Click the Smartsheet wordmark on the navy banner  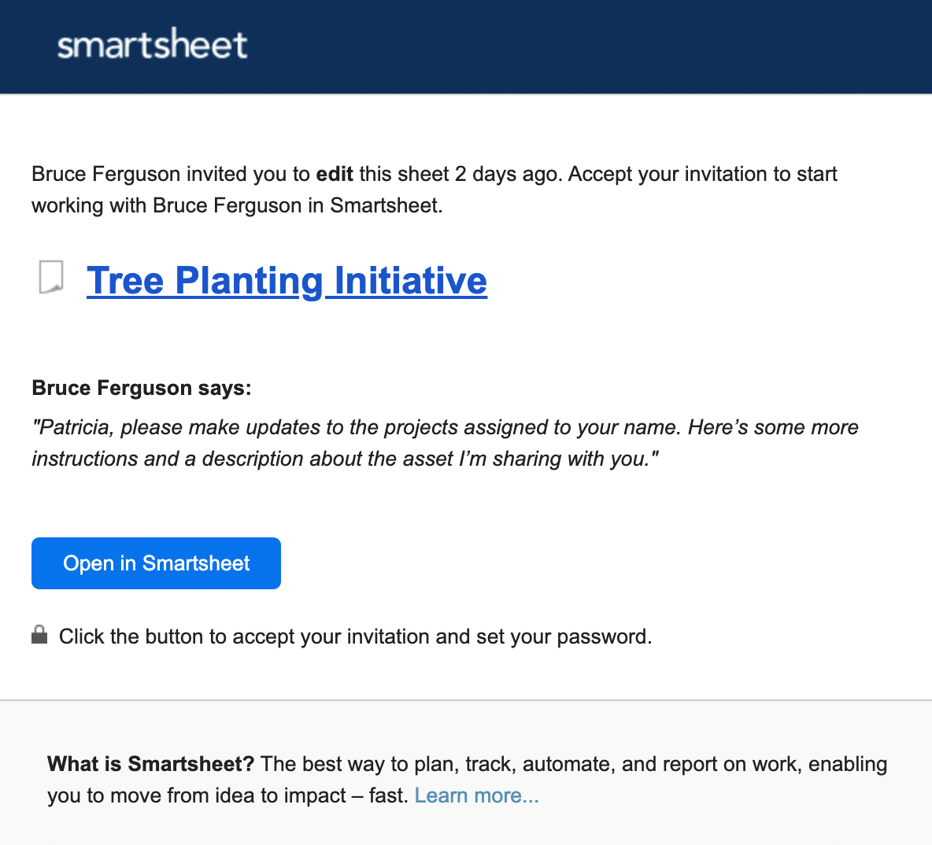[x=152, y=44]
